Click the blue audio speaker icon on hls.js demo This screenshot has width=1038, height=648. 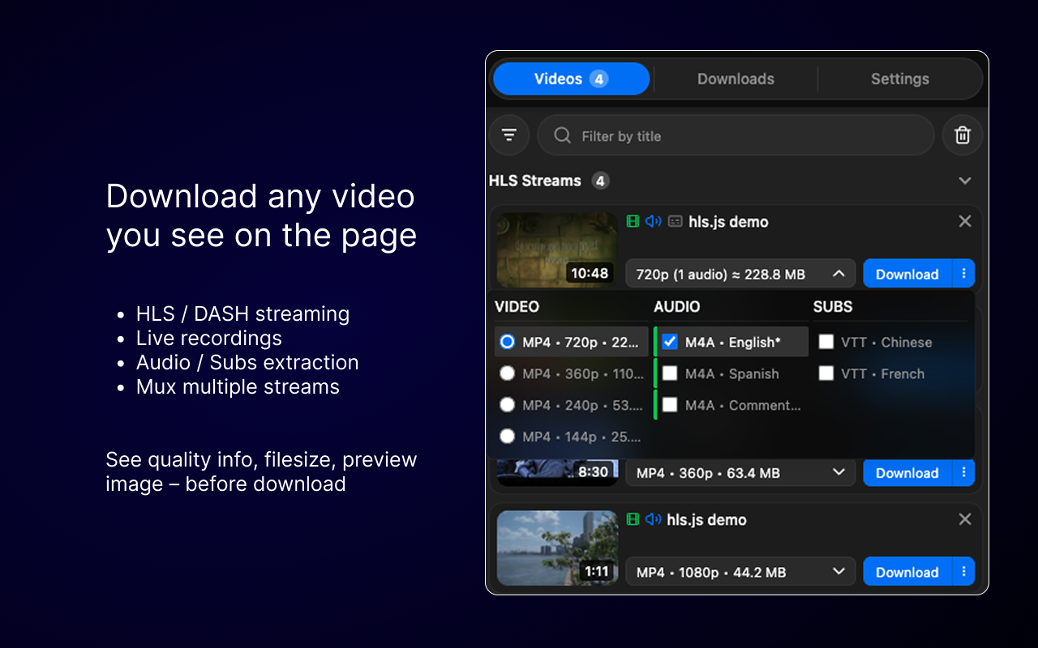pyautogui.click(x=654, y=221)
